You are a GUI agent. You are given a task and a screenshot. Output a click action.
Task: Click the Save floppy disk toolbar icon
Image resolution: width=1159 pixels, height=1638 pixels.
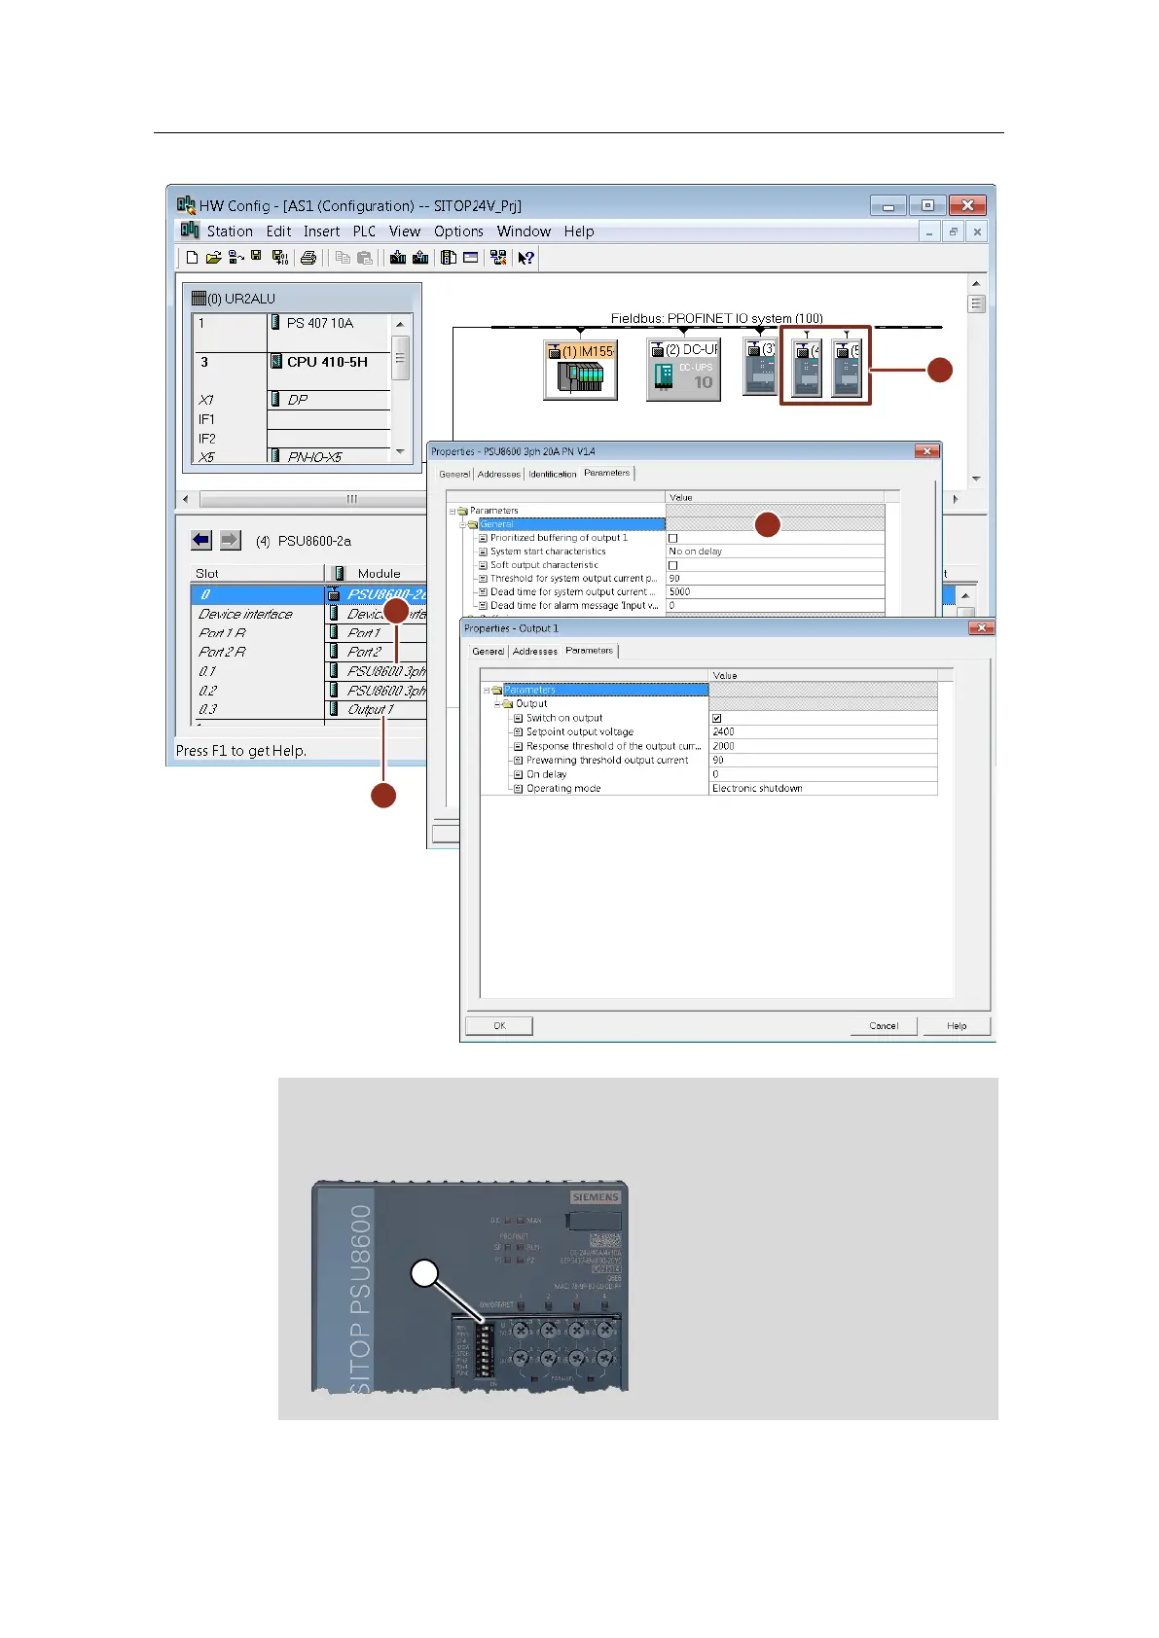tap(256, 256)
